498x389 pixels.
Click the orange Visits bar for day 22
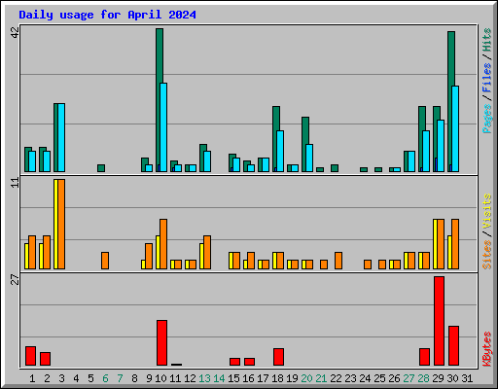pyautogui.click(x=338, y=261)
